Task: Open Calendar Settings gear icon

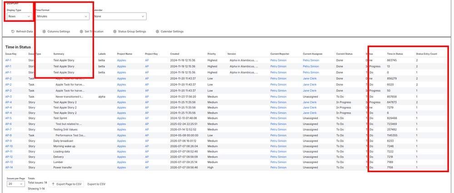Action: pos(157,31)
